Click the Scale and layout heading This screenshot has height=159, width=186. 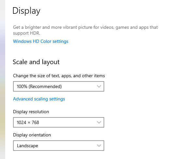tap(36, 62)
